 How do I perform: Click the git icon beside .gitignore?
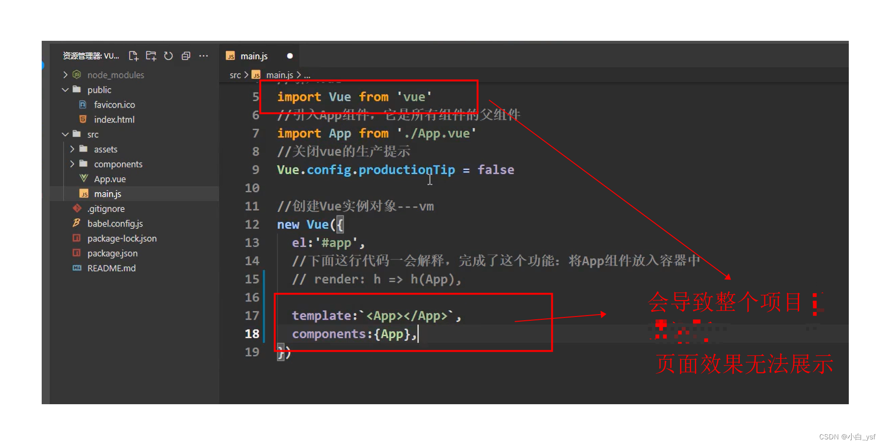(77, 208)
